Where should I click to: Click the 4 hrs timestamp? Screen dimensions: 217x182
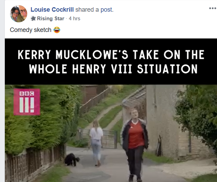click(74, 19)
